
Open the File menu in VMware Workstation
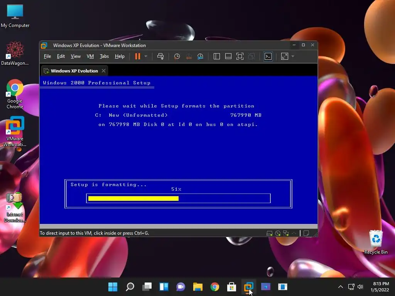tap(47, 56)
